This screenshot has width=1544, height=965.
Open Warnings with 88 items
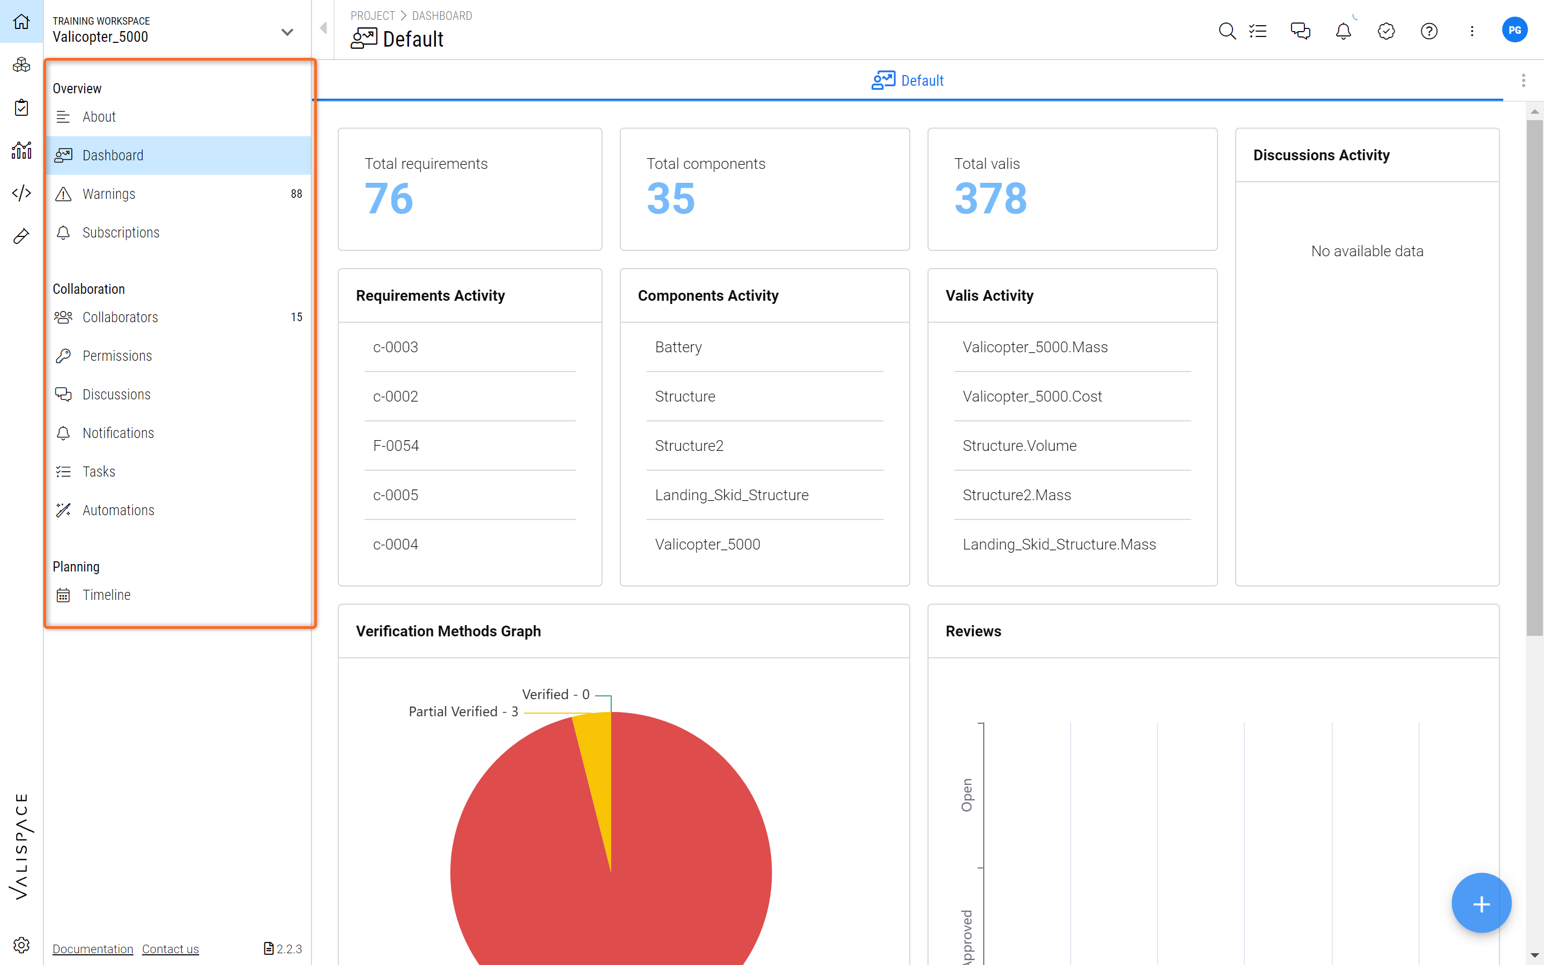(x=178, y=194)
